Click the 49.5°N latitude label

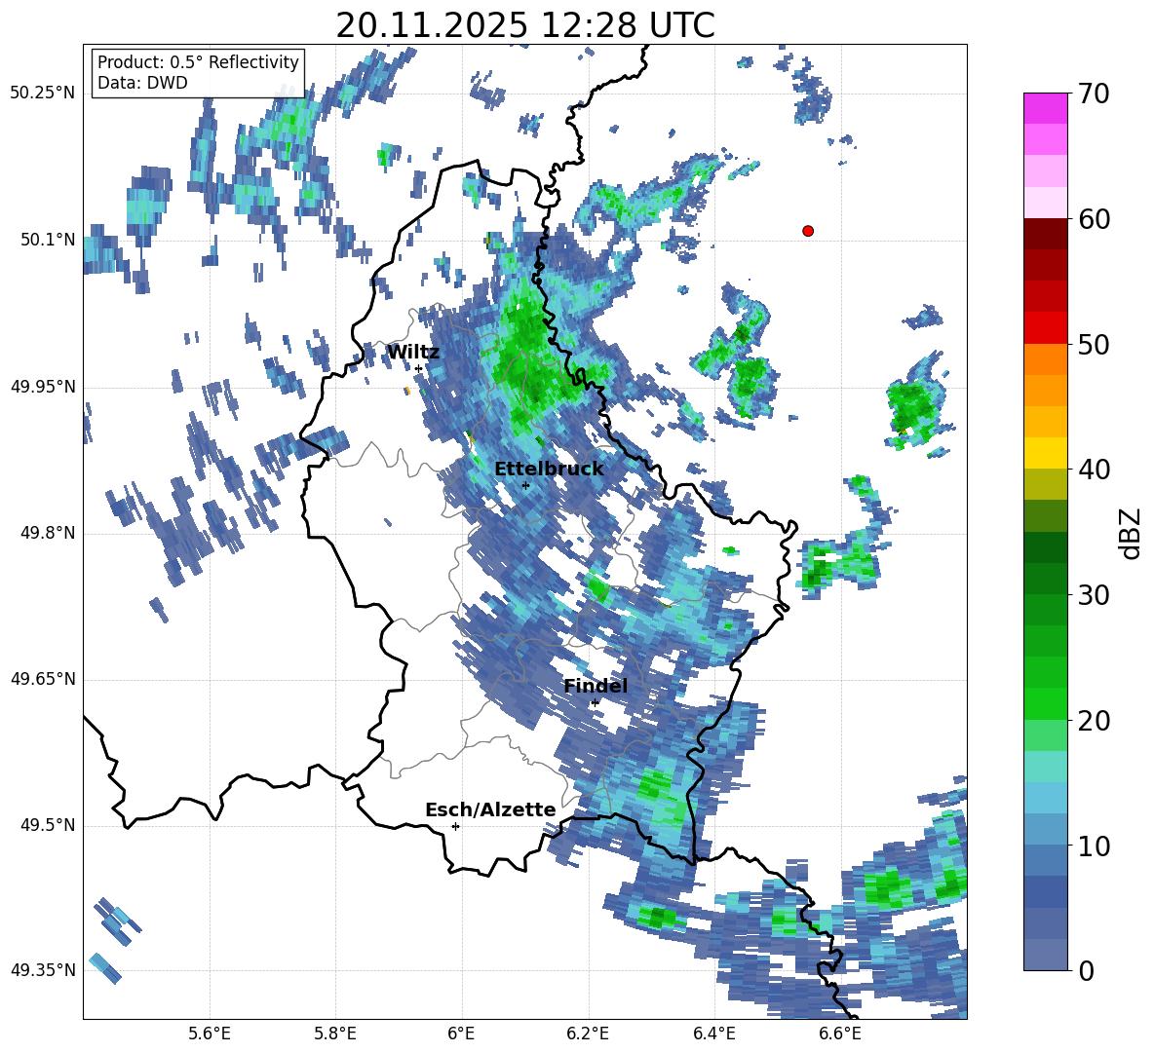pyautogui.click(x=48, y=825)
